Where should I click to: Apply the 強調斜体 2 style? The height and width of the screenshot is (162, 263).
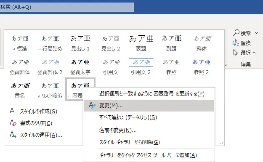50,67
